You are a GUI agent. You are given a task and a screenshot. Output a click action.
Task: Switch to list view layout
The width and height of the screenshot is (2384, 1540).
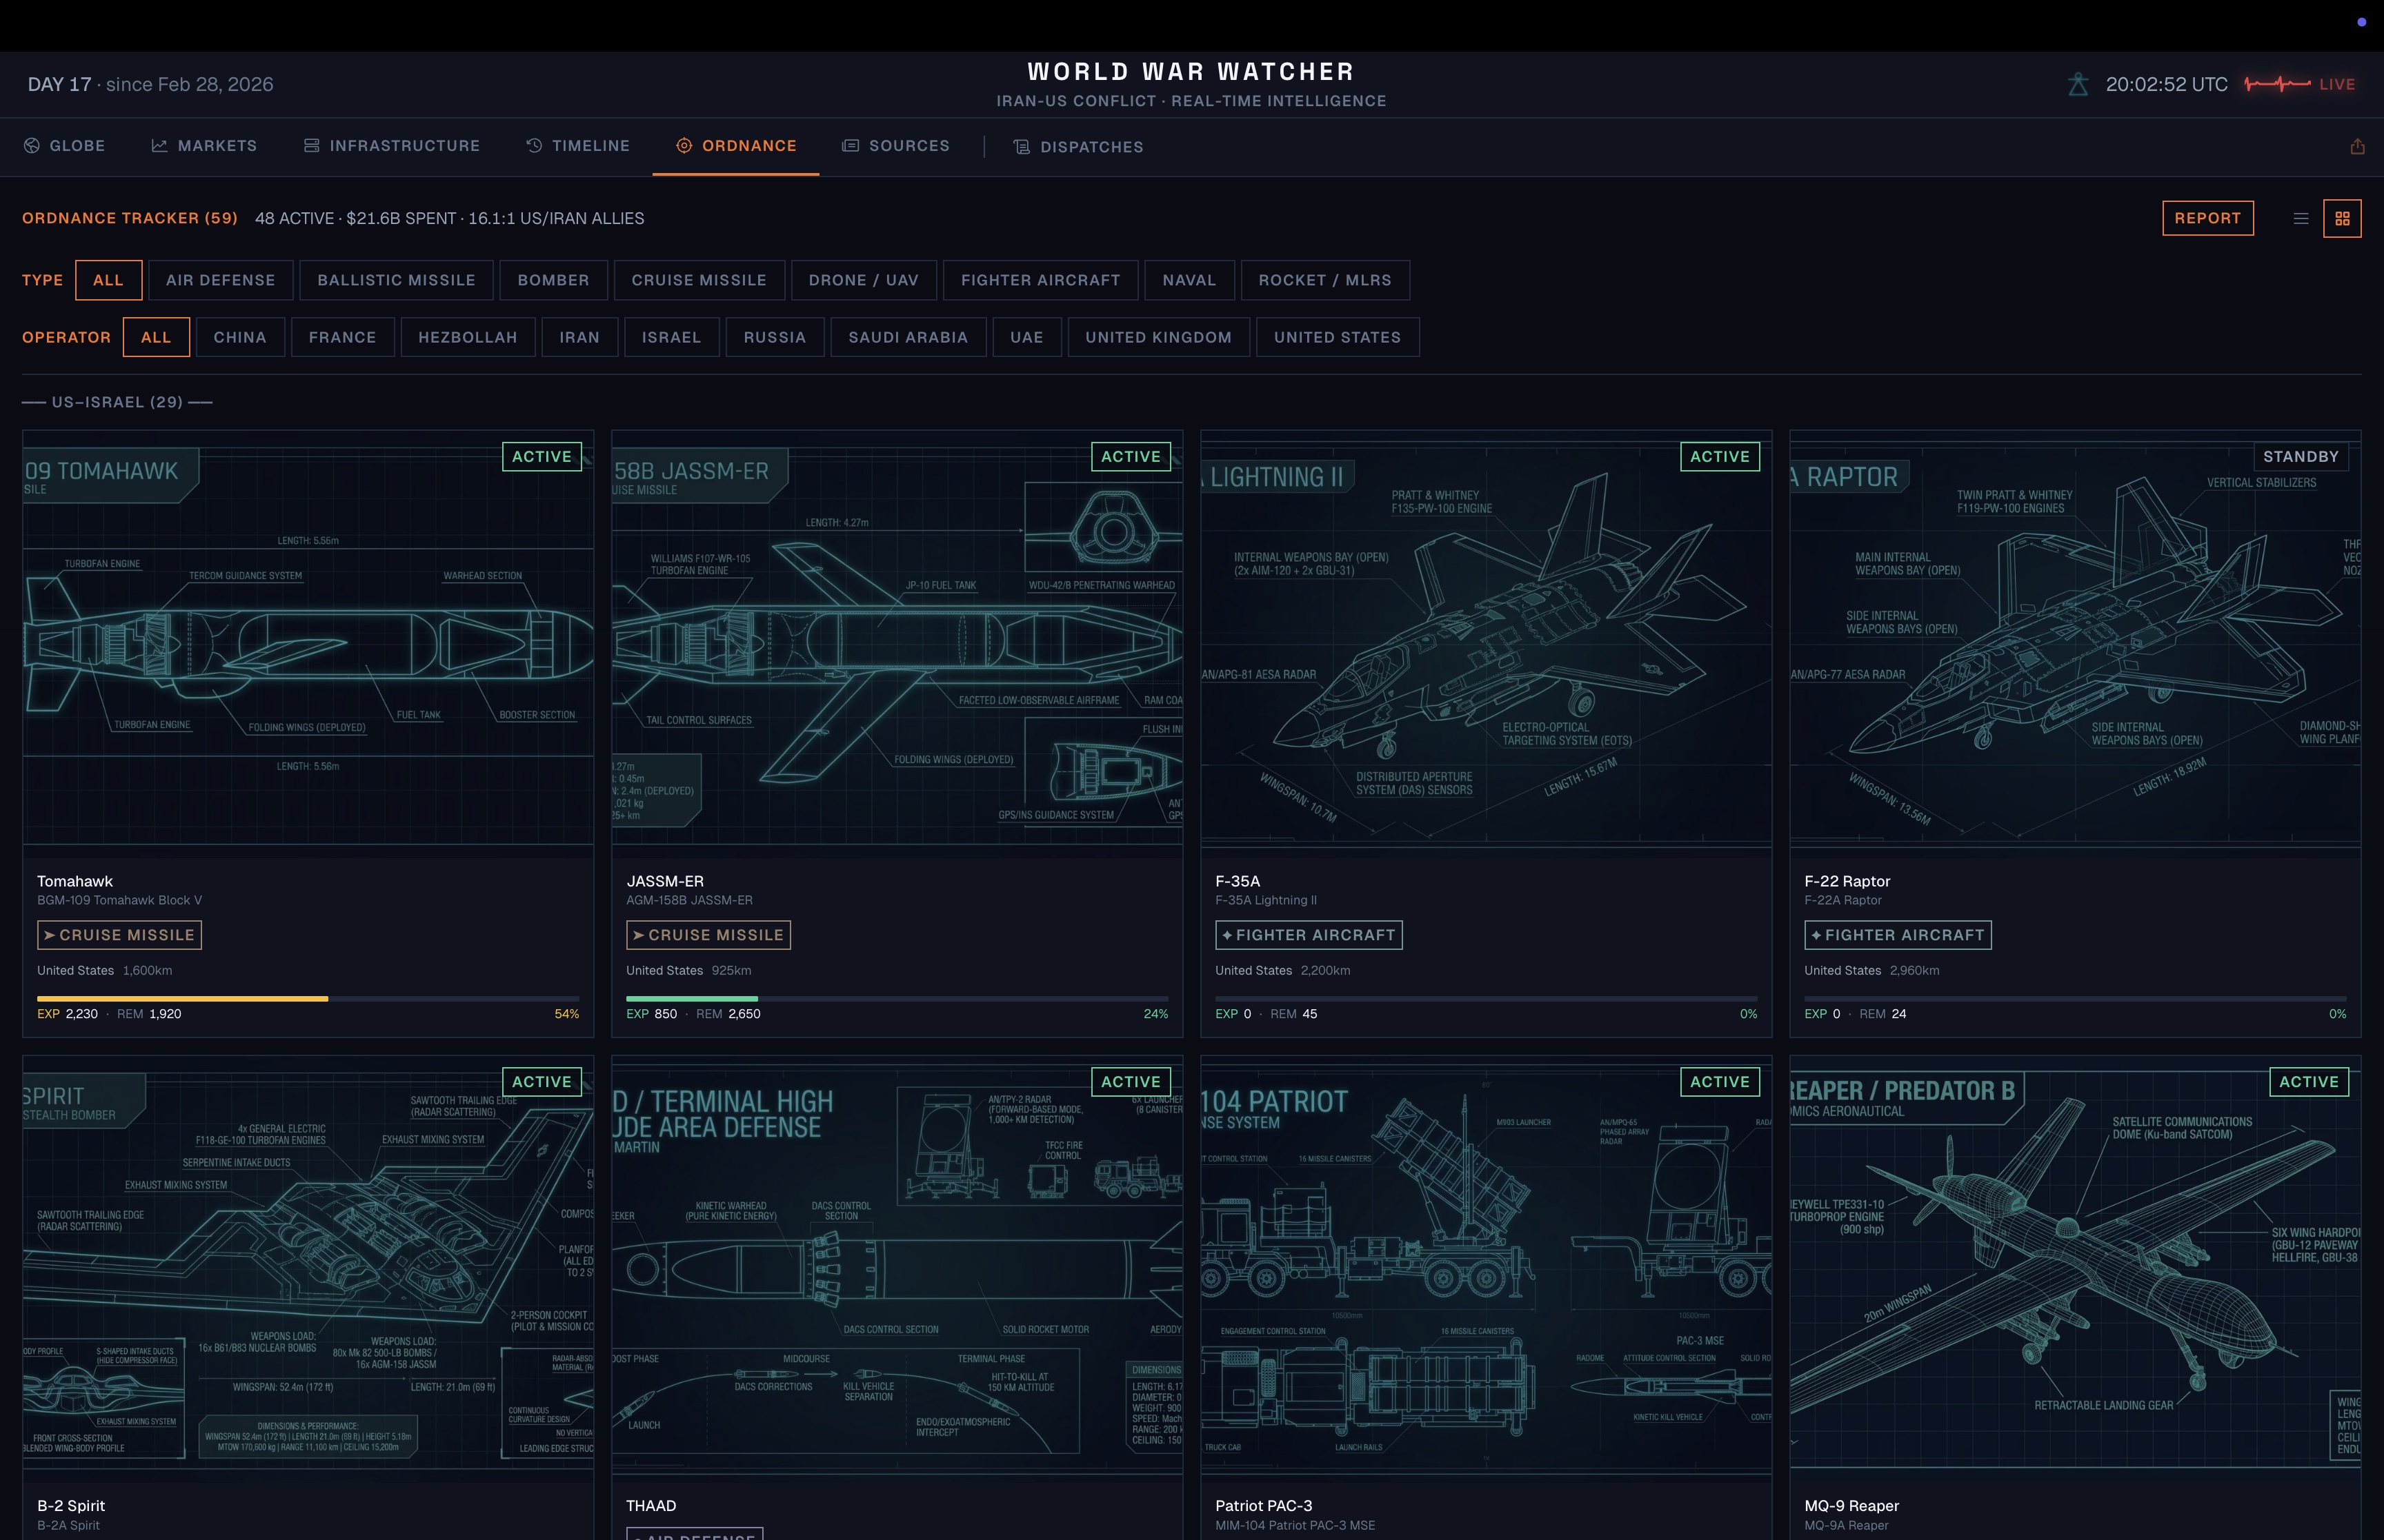[x=2300, y=218]
